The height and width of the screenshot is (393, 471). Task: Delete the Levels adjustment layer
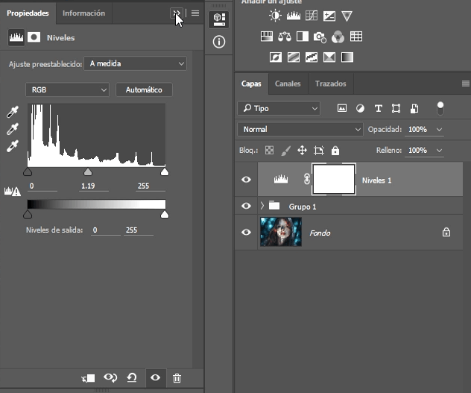coord(177,378)
